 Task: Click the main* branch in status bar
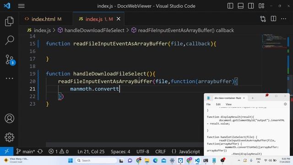(26, 151)
